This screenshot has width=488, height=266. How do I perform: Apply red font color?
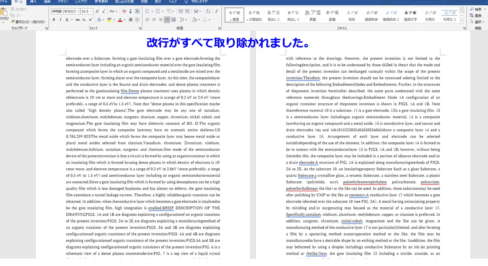click(120, 19)
